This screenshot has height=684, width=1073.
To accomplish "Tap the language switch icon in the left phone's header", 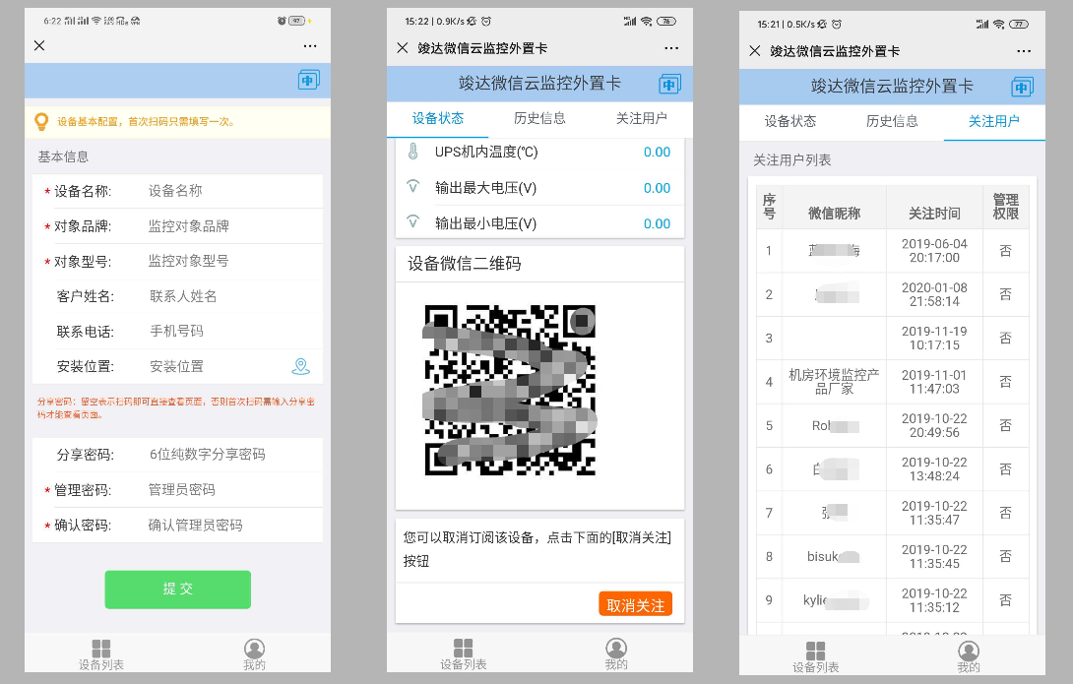I will [x=309, y=80].
